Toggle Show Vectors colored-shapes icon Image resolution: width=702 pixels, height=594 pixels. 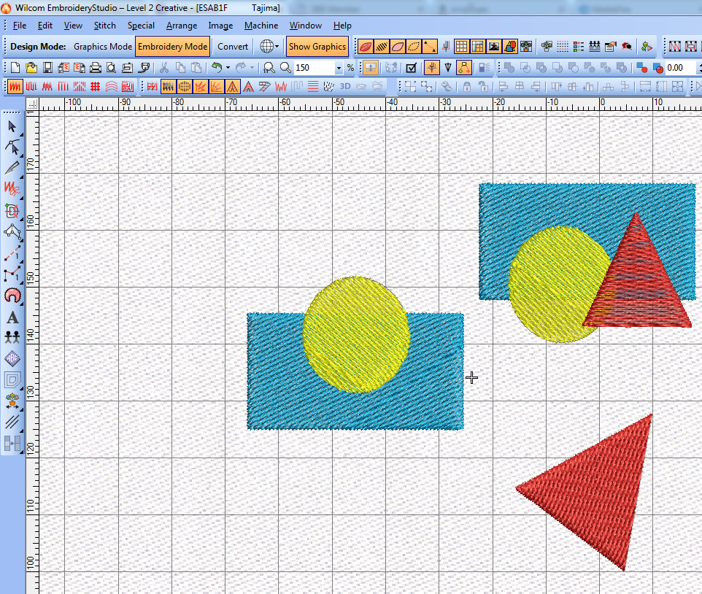[x=510, y=47]
